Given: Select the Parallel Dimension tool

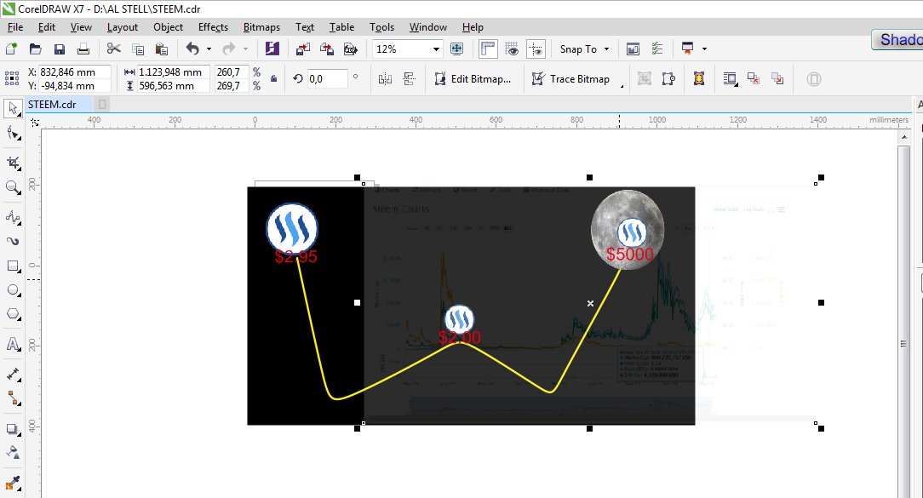Looking at the screenshot, I should 13,375.
